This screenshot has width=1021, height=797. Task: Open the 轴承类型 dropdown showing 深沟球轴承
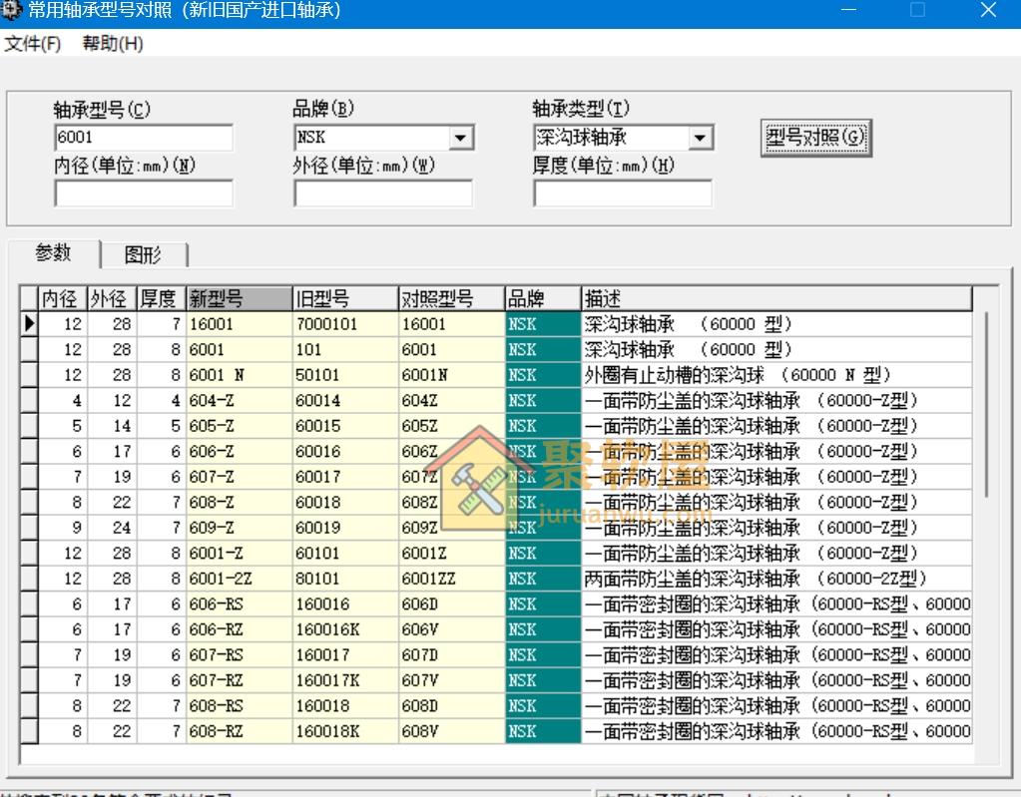703,137
